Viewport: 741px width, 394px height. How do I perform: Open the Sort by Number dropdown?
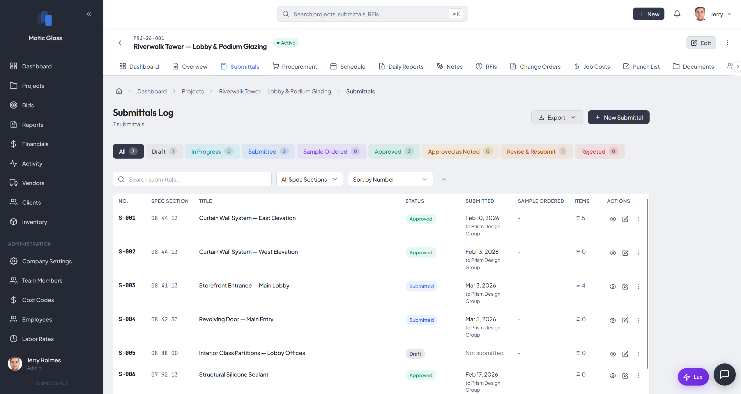click(390, 179)
